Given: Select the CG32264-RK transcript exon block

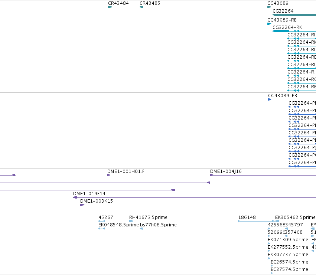Looking at the screenshot, I should pos(281,31).
